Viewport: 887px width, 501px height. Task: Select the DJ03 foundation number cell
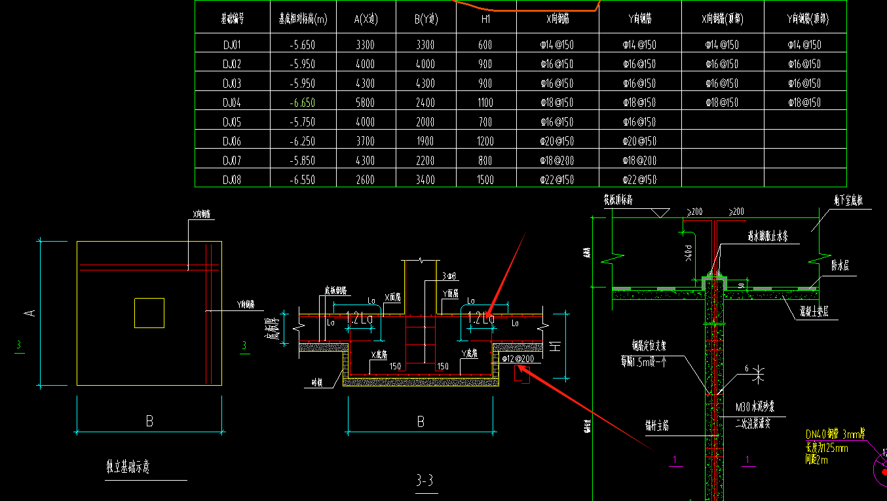point(232,83)
